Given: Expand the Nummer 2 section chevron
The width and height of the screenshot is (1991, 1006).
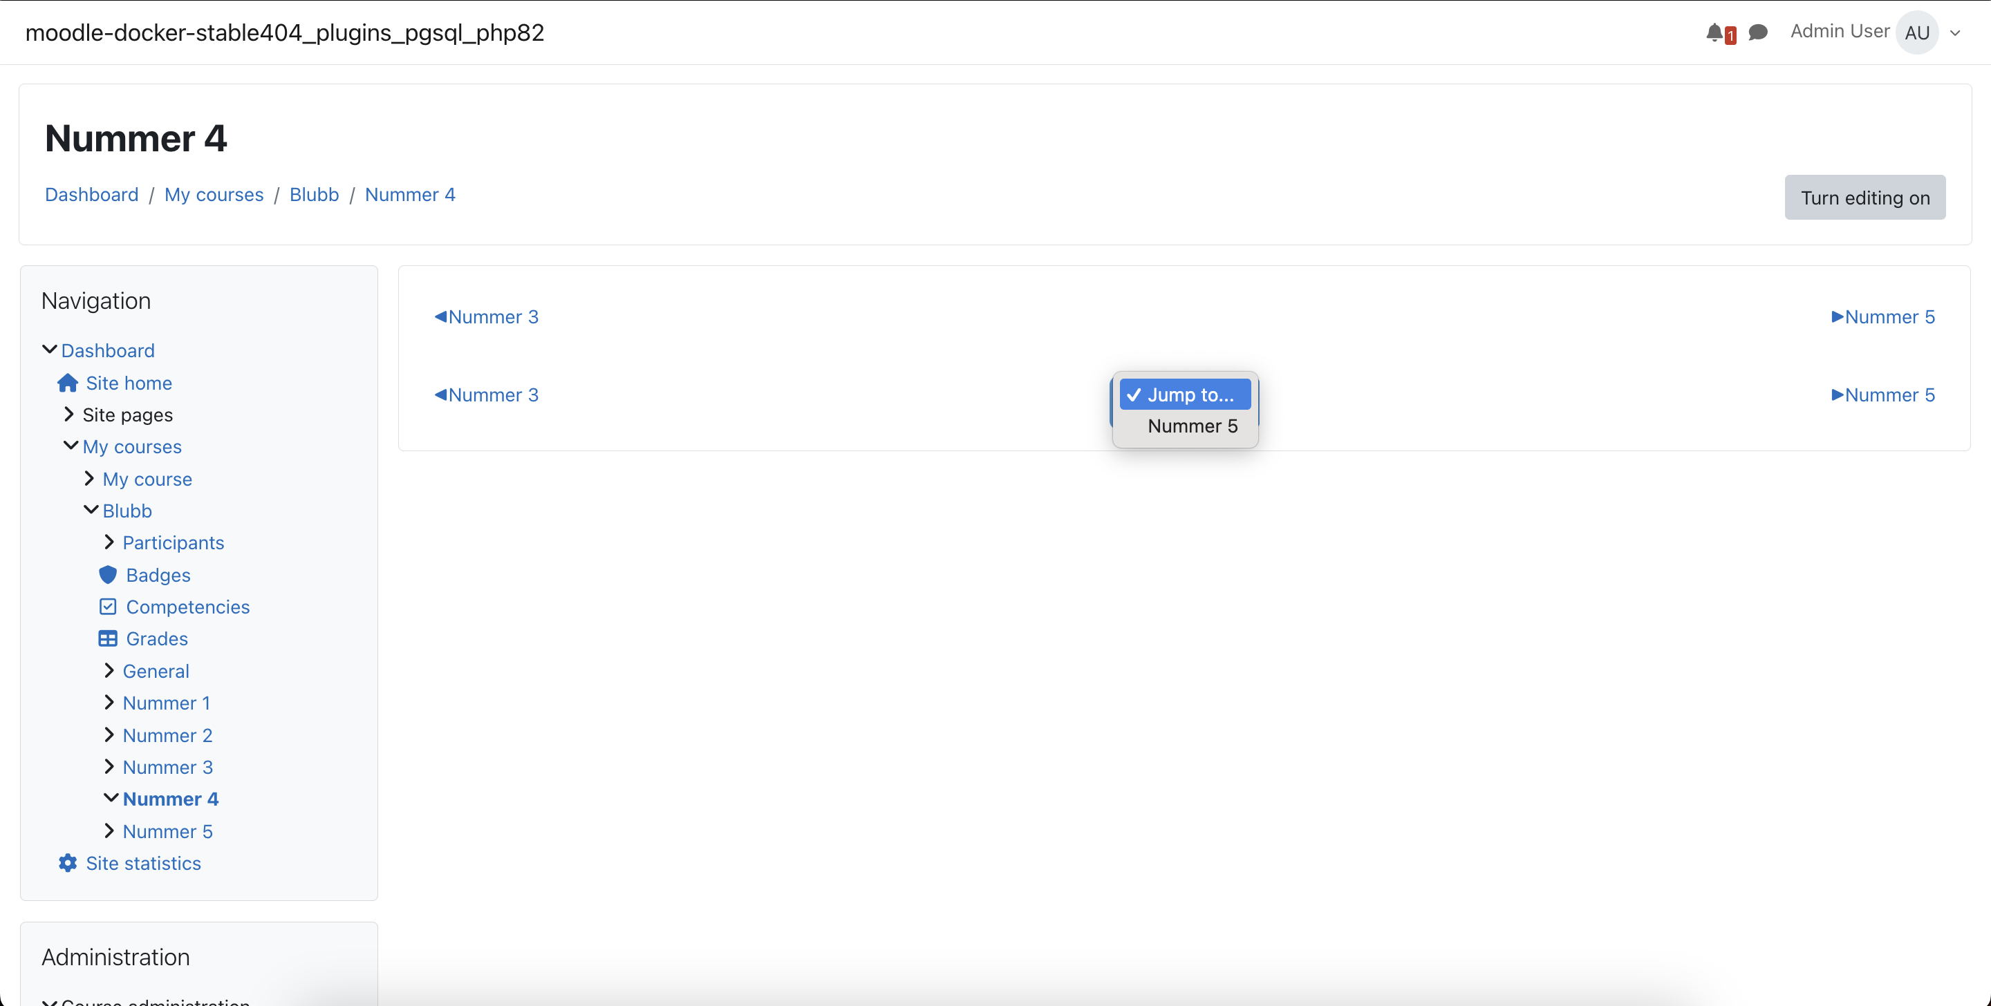Looking at the screenshot, I should [109, 734].
